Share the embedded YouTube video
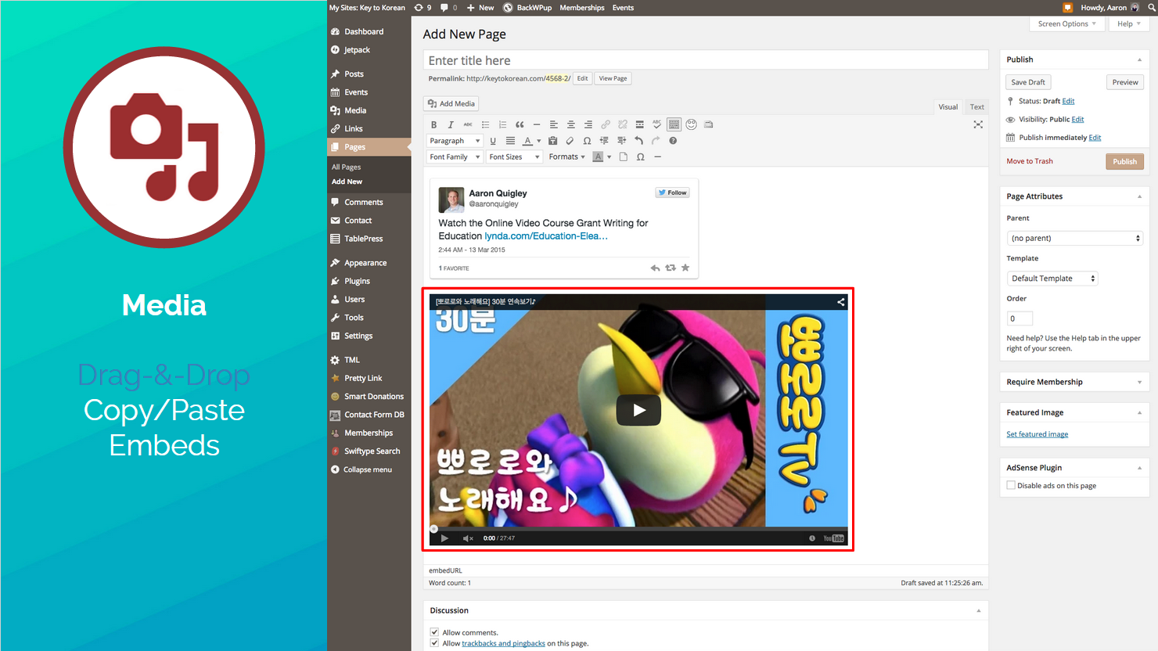This screenshot has width=1158, height=651. (x=840, y=302)
